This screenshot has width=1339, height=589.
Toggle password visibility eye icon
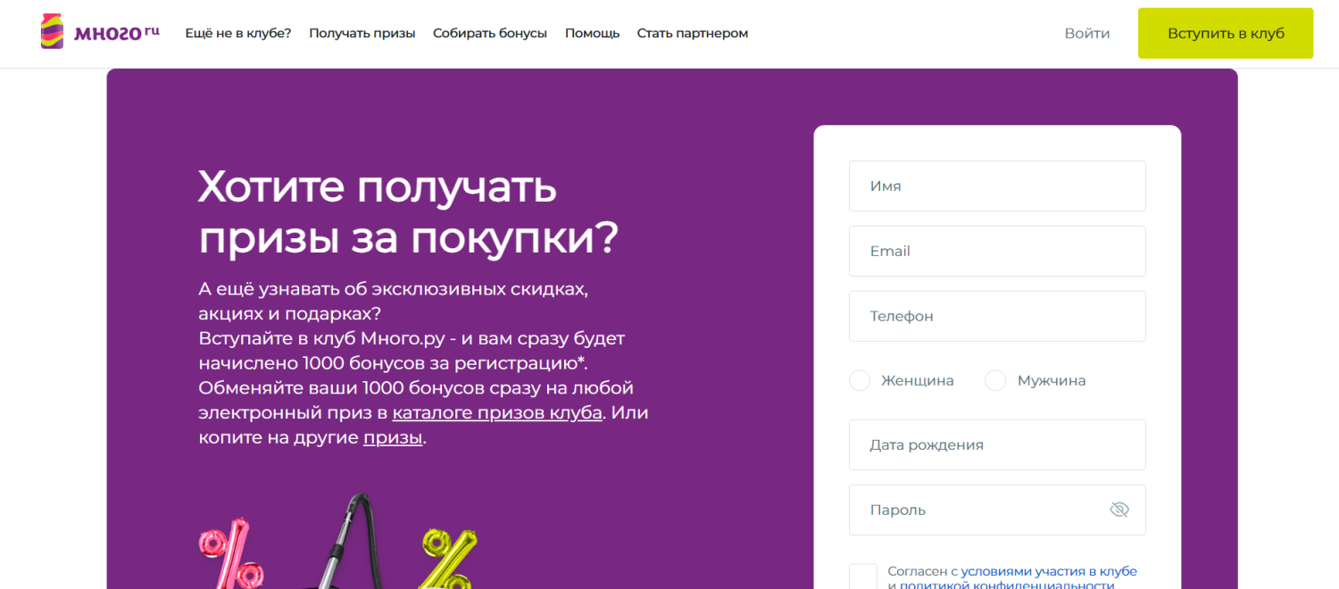click(x=1119, y=510)
